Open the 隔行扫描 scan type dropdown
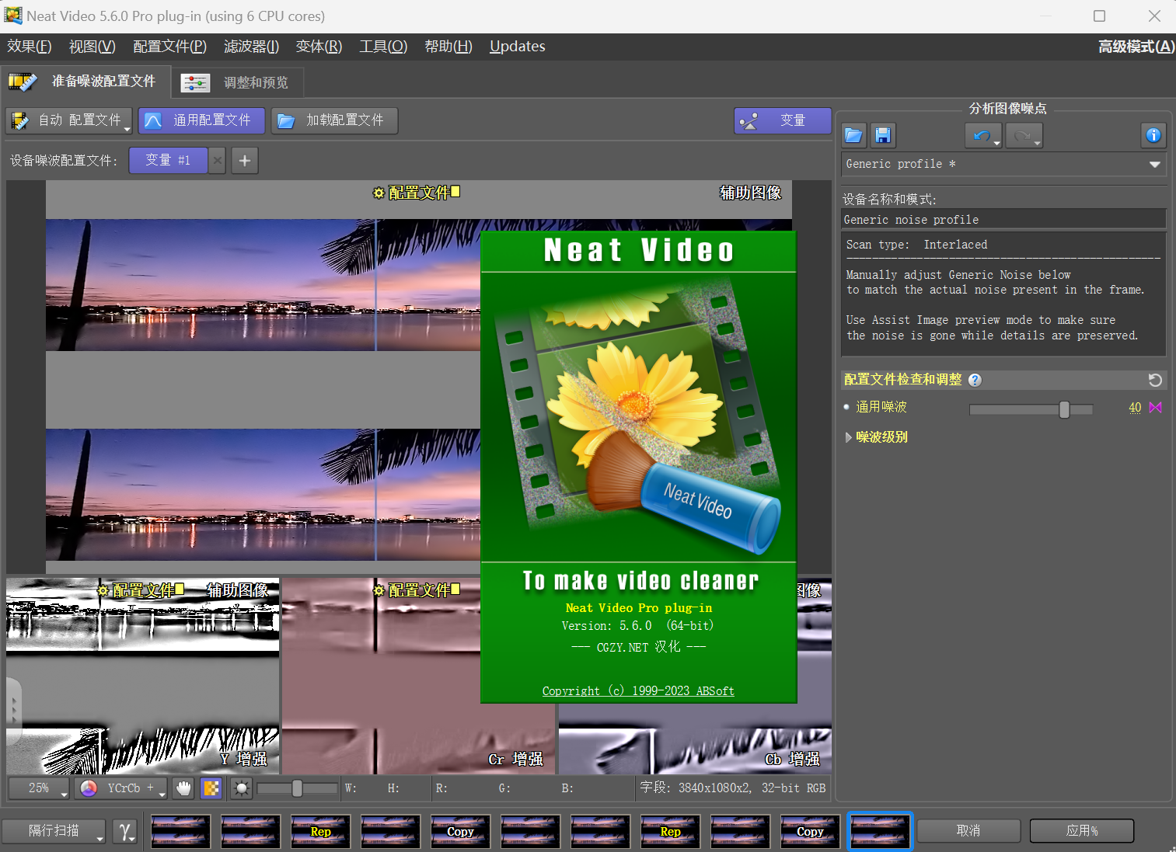Image resolution: width=1176 pixels, height=852 pixels. (x=54, y=831)
